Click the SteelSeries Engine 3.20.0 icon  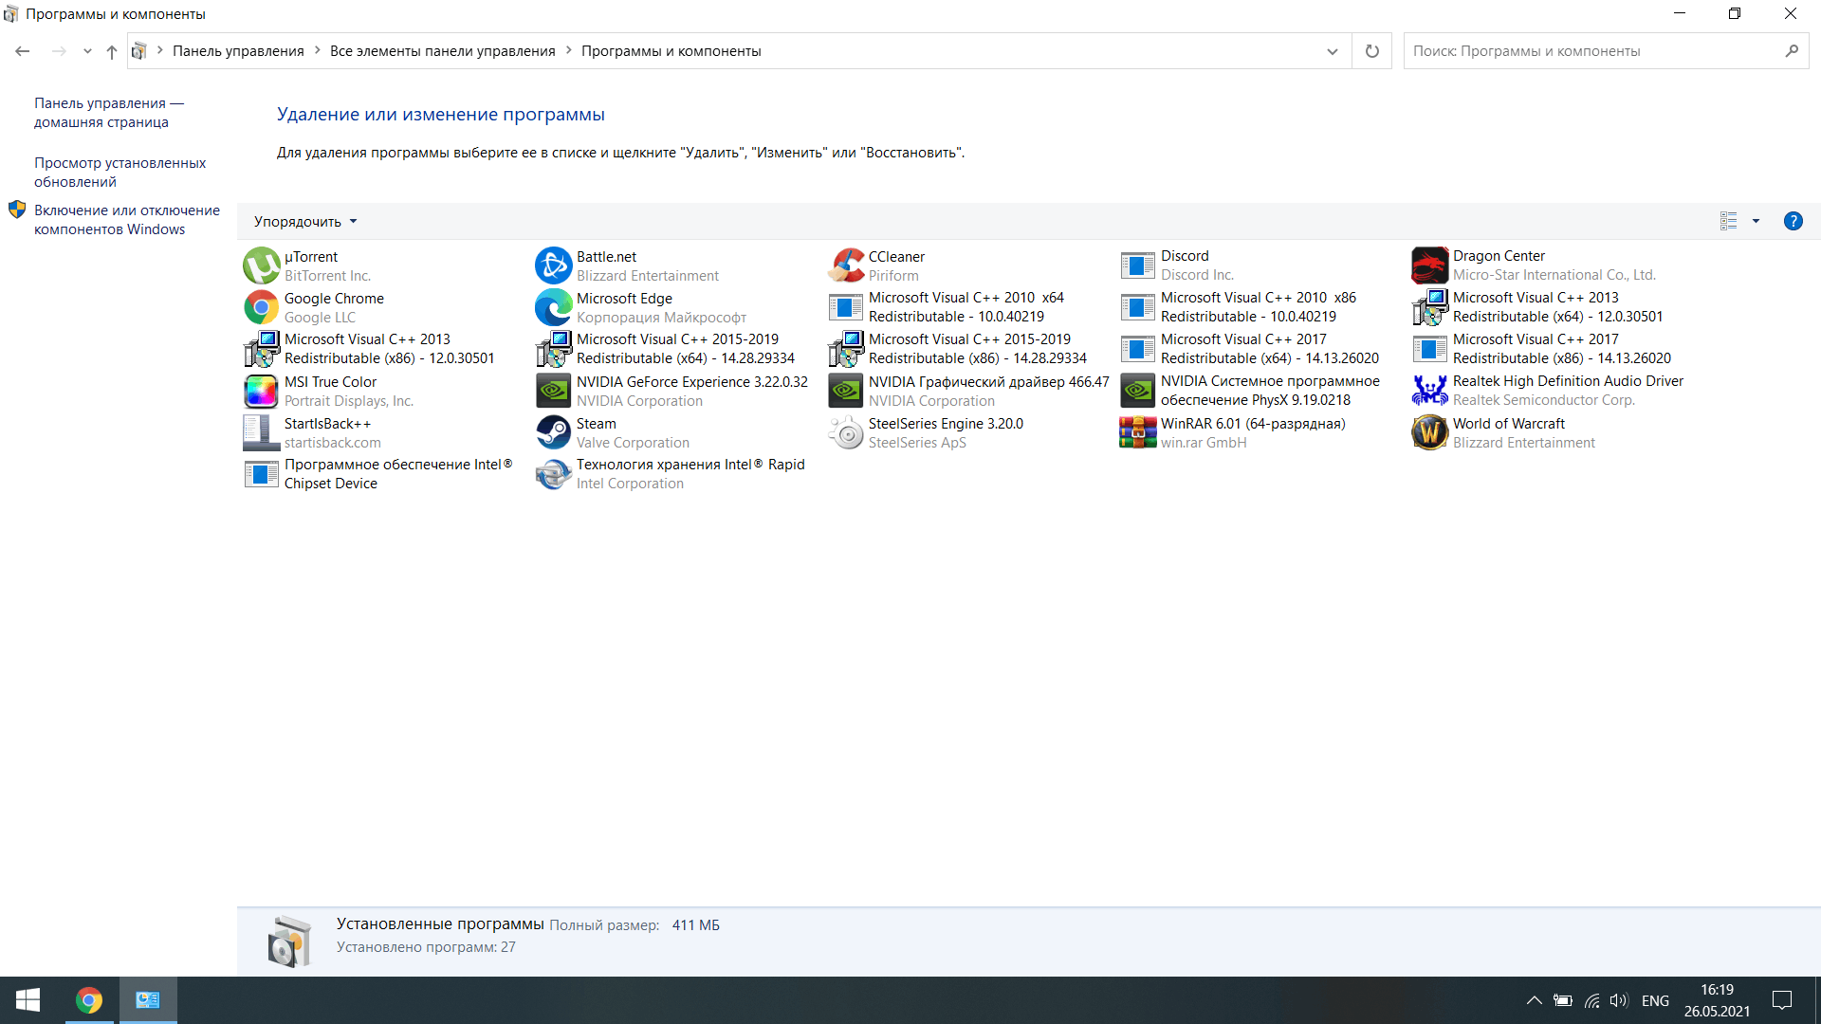(x=845, y=432)
